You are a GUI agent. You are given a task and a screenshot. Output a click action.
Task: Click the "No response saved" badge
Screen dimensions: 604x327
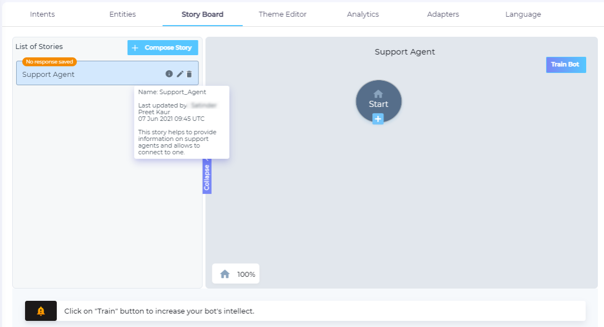50,62
